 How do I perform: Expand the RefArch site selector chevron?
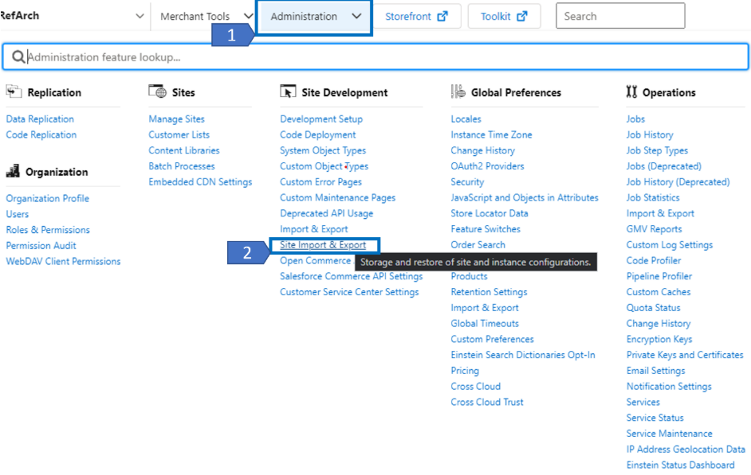click(x=140, y=16)
